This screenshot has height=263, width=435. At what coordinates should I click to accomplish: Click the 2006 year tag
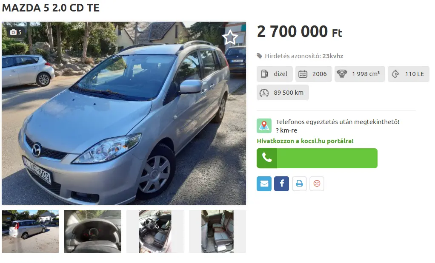pos(314,74)
